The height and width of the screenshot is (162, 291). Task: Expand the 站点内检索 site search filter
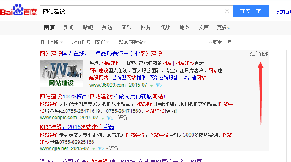(133, 42)
